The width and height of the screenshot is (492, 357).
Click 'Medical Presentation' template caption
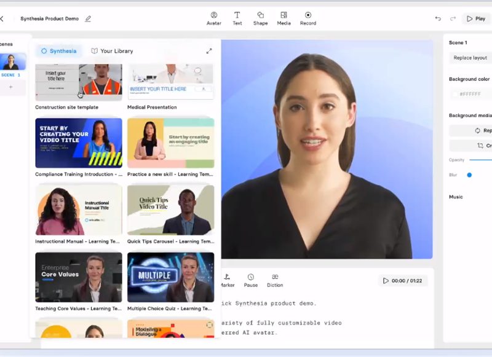pyautogui.click(x=152, y=107)
